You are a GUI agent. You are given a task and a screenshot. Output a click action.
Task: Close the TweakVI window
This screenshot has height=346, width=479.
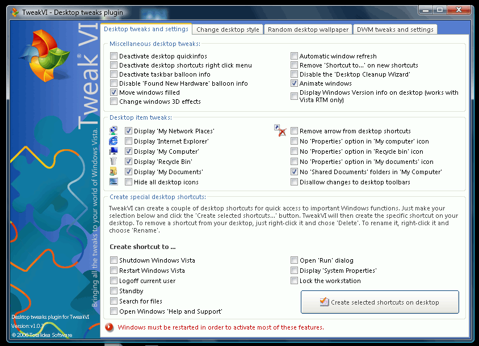click(x=459, y=10)
